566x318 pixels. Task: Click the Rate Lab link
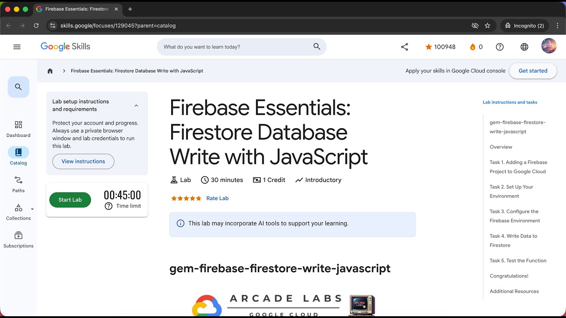pos(218,198)
